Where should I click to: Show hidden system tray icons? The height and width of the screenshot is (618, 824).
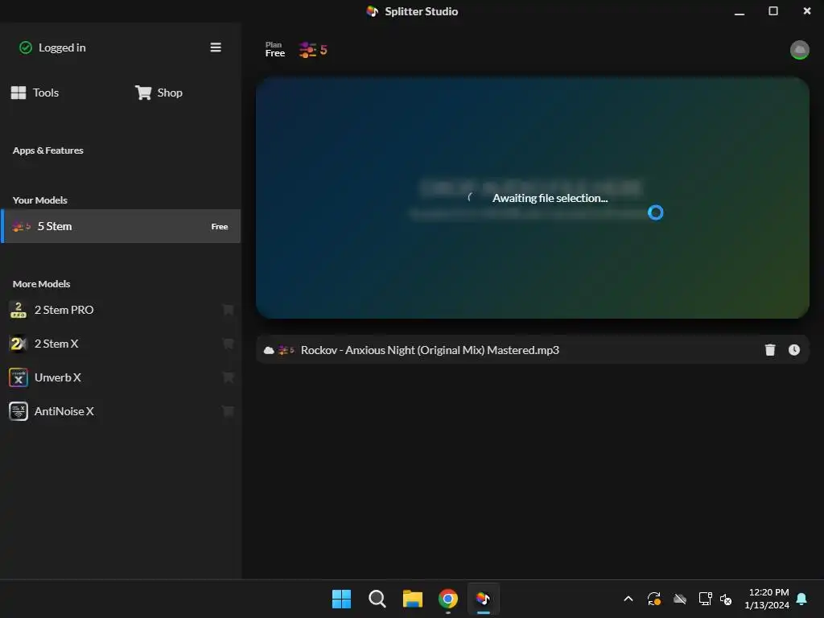point(628,599)
